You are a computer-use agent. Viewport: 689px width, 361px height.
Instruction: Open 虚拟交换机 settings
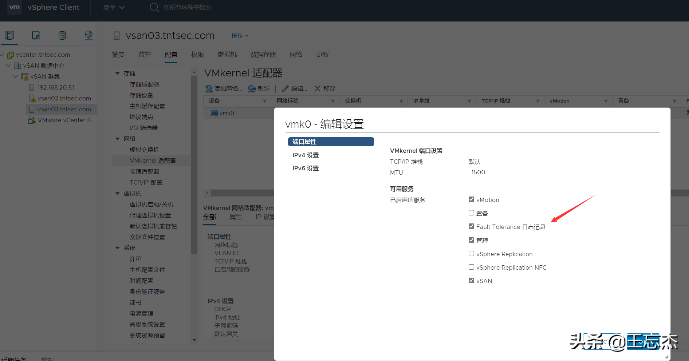pyautogui.click(x=144, y=150)
